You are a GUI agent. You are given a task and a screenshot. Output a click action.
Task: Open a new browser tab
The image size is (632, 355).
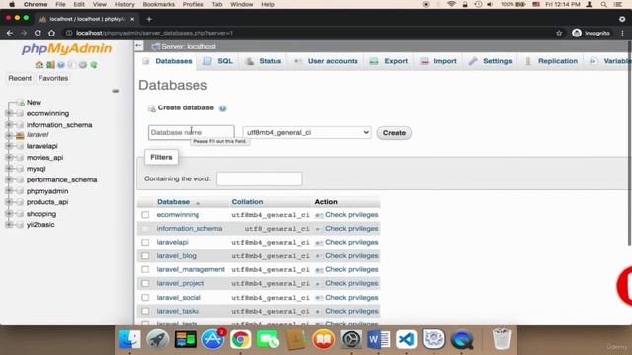coord(149,19)
